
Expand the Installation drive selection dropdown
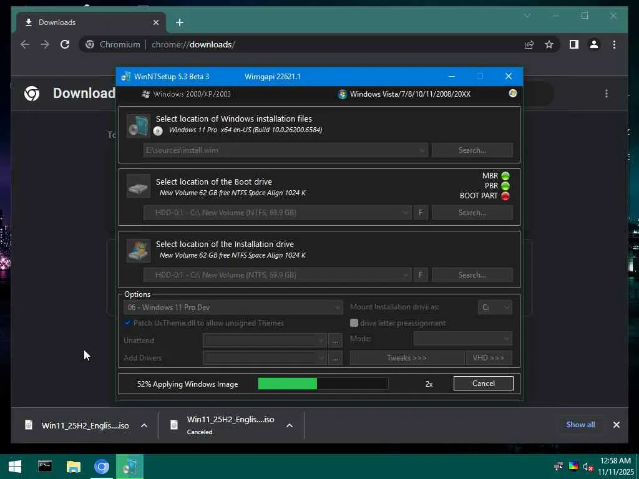coord(405,275)
